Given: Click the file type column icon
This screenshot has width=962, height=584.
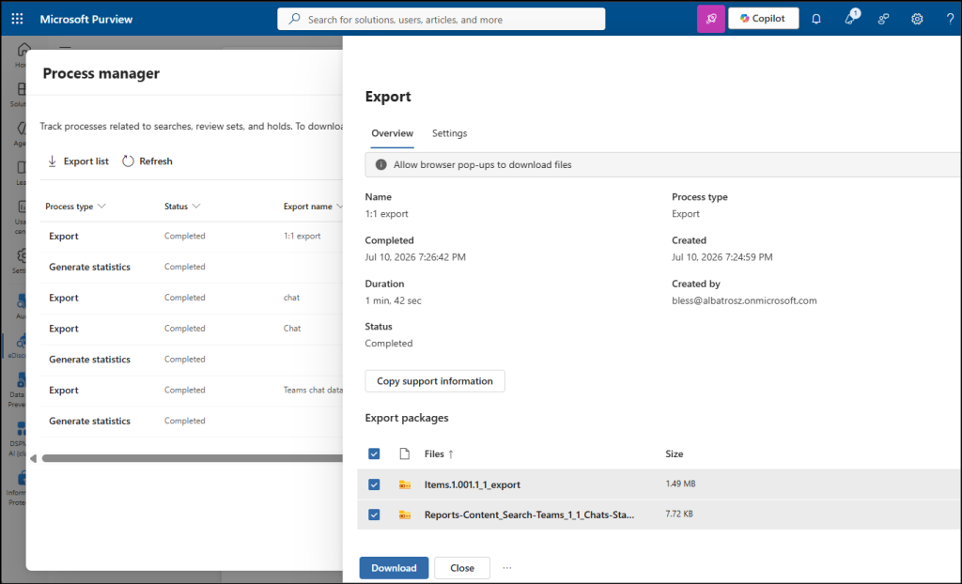Looking at the screenshot, I should click(404, 453).
